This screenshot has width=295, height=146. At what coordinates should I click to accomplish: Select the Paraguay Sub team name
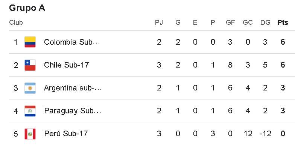[x=73, y=111]
